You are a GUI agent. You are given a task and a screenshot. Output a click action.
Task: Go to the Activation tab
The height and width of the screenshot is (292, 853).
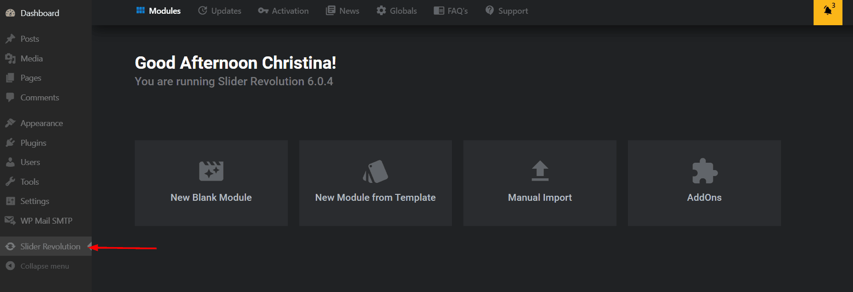point(283,11)
